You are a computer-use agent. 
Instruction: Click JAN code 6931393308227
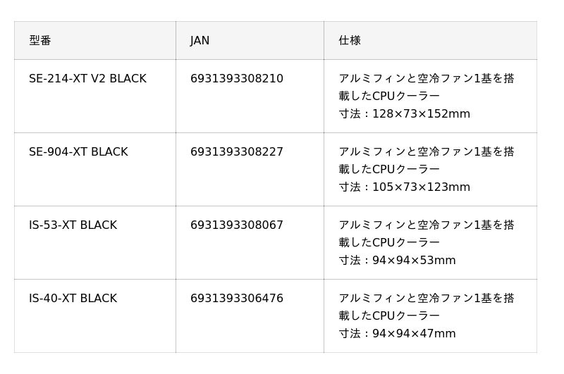click(x=236, y=152)
